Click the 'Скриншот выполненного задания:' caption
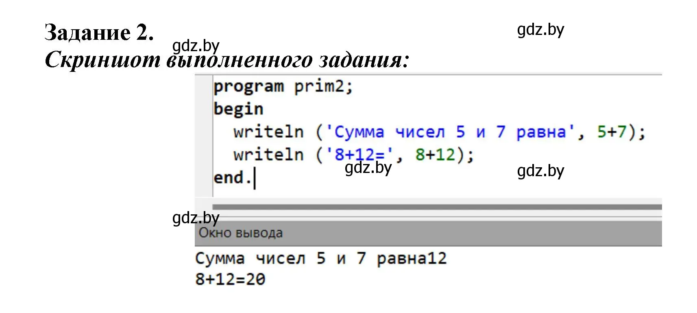697x313 pixels. pos(227,60)
